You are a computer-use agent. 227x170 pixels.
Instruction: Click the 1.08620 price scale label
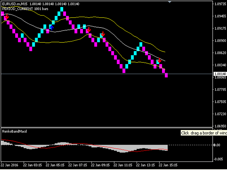pos(220,53)
